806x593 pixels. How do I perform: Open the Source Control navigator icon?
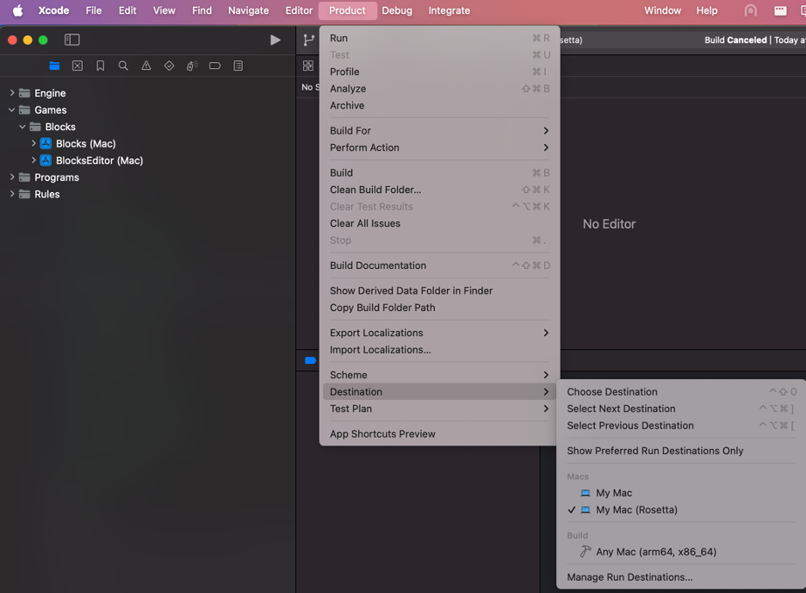[77, 66]
